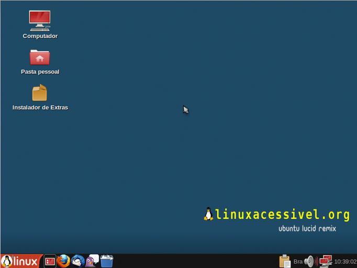
Task: Open the blue file manager launcher
Action: 107,261
